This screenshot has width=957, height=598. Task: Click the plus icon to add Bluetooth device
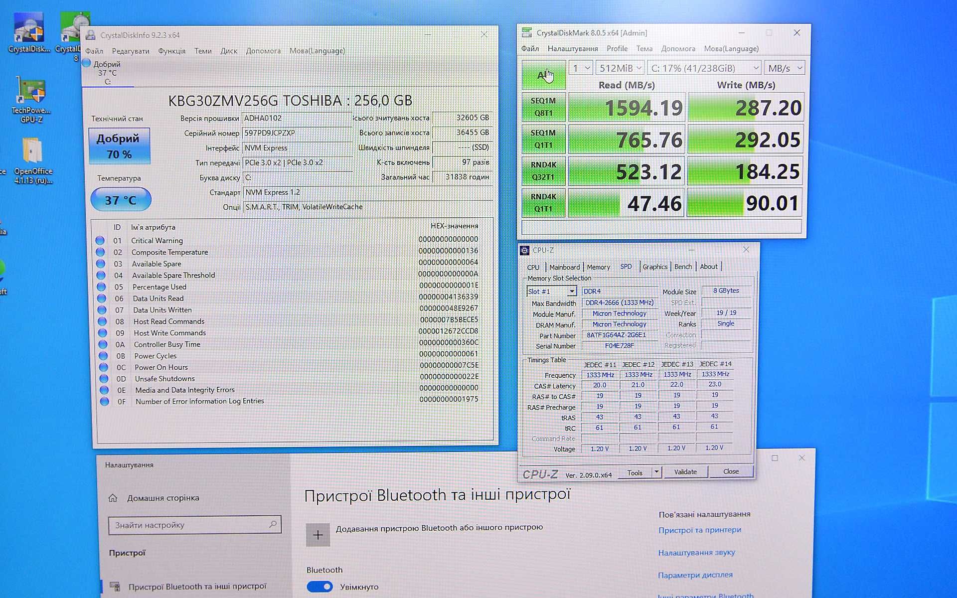tap(318, 535)
